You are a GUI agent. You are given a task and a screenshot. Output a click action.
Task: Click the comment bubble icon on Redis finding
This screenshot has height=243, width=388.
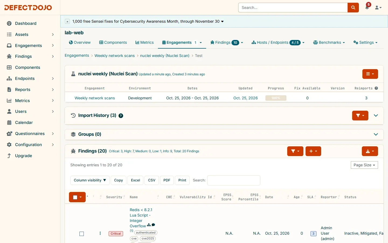153,225
